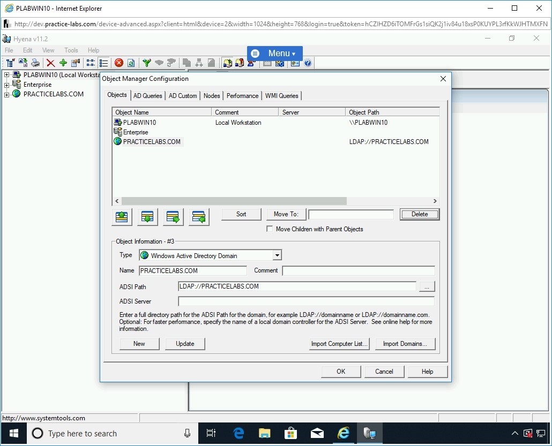
Task: Expand the Enterprise tree node
Action: point(7,85)
